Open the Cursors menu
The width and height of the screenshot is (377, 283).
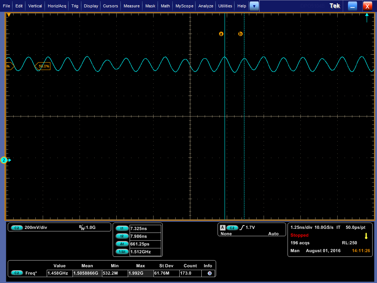tap(110, 6)
